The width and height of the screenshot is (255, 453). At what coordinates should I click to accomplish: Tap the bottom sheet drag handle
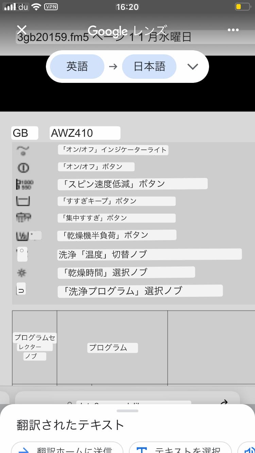click(x=128, y=411)
